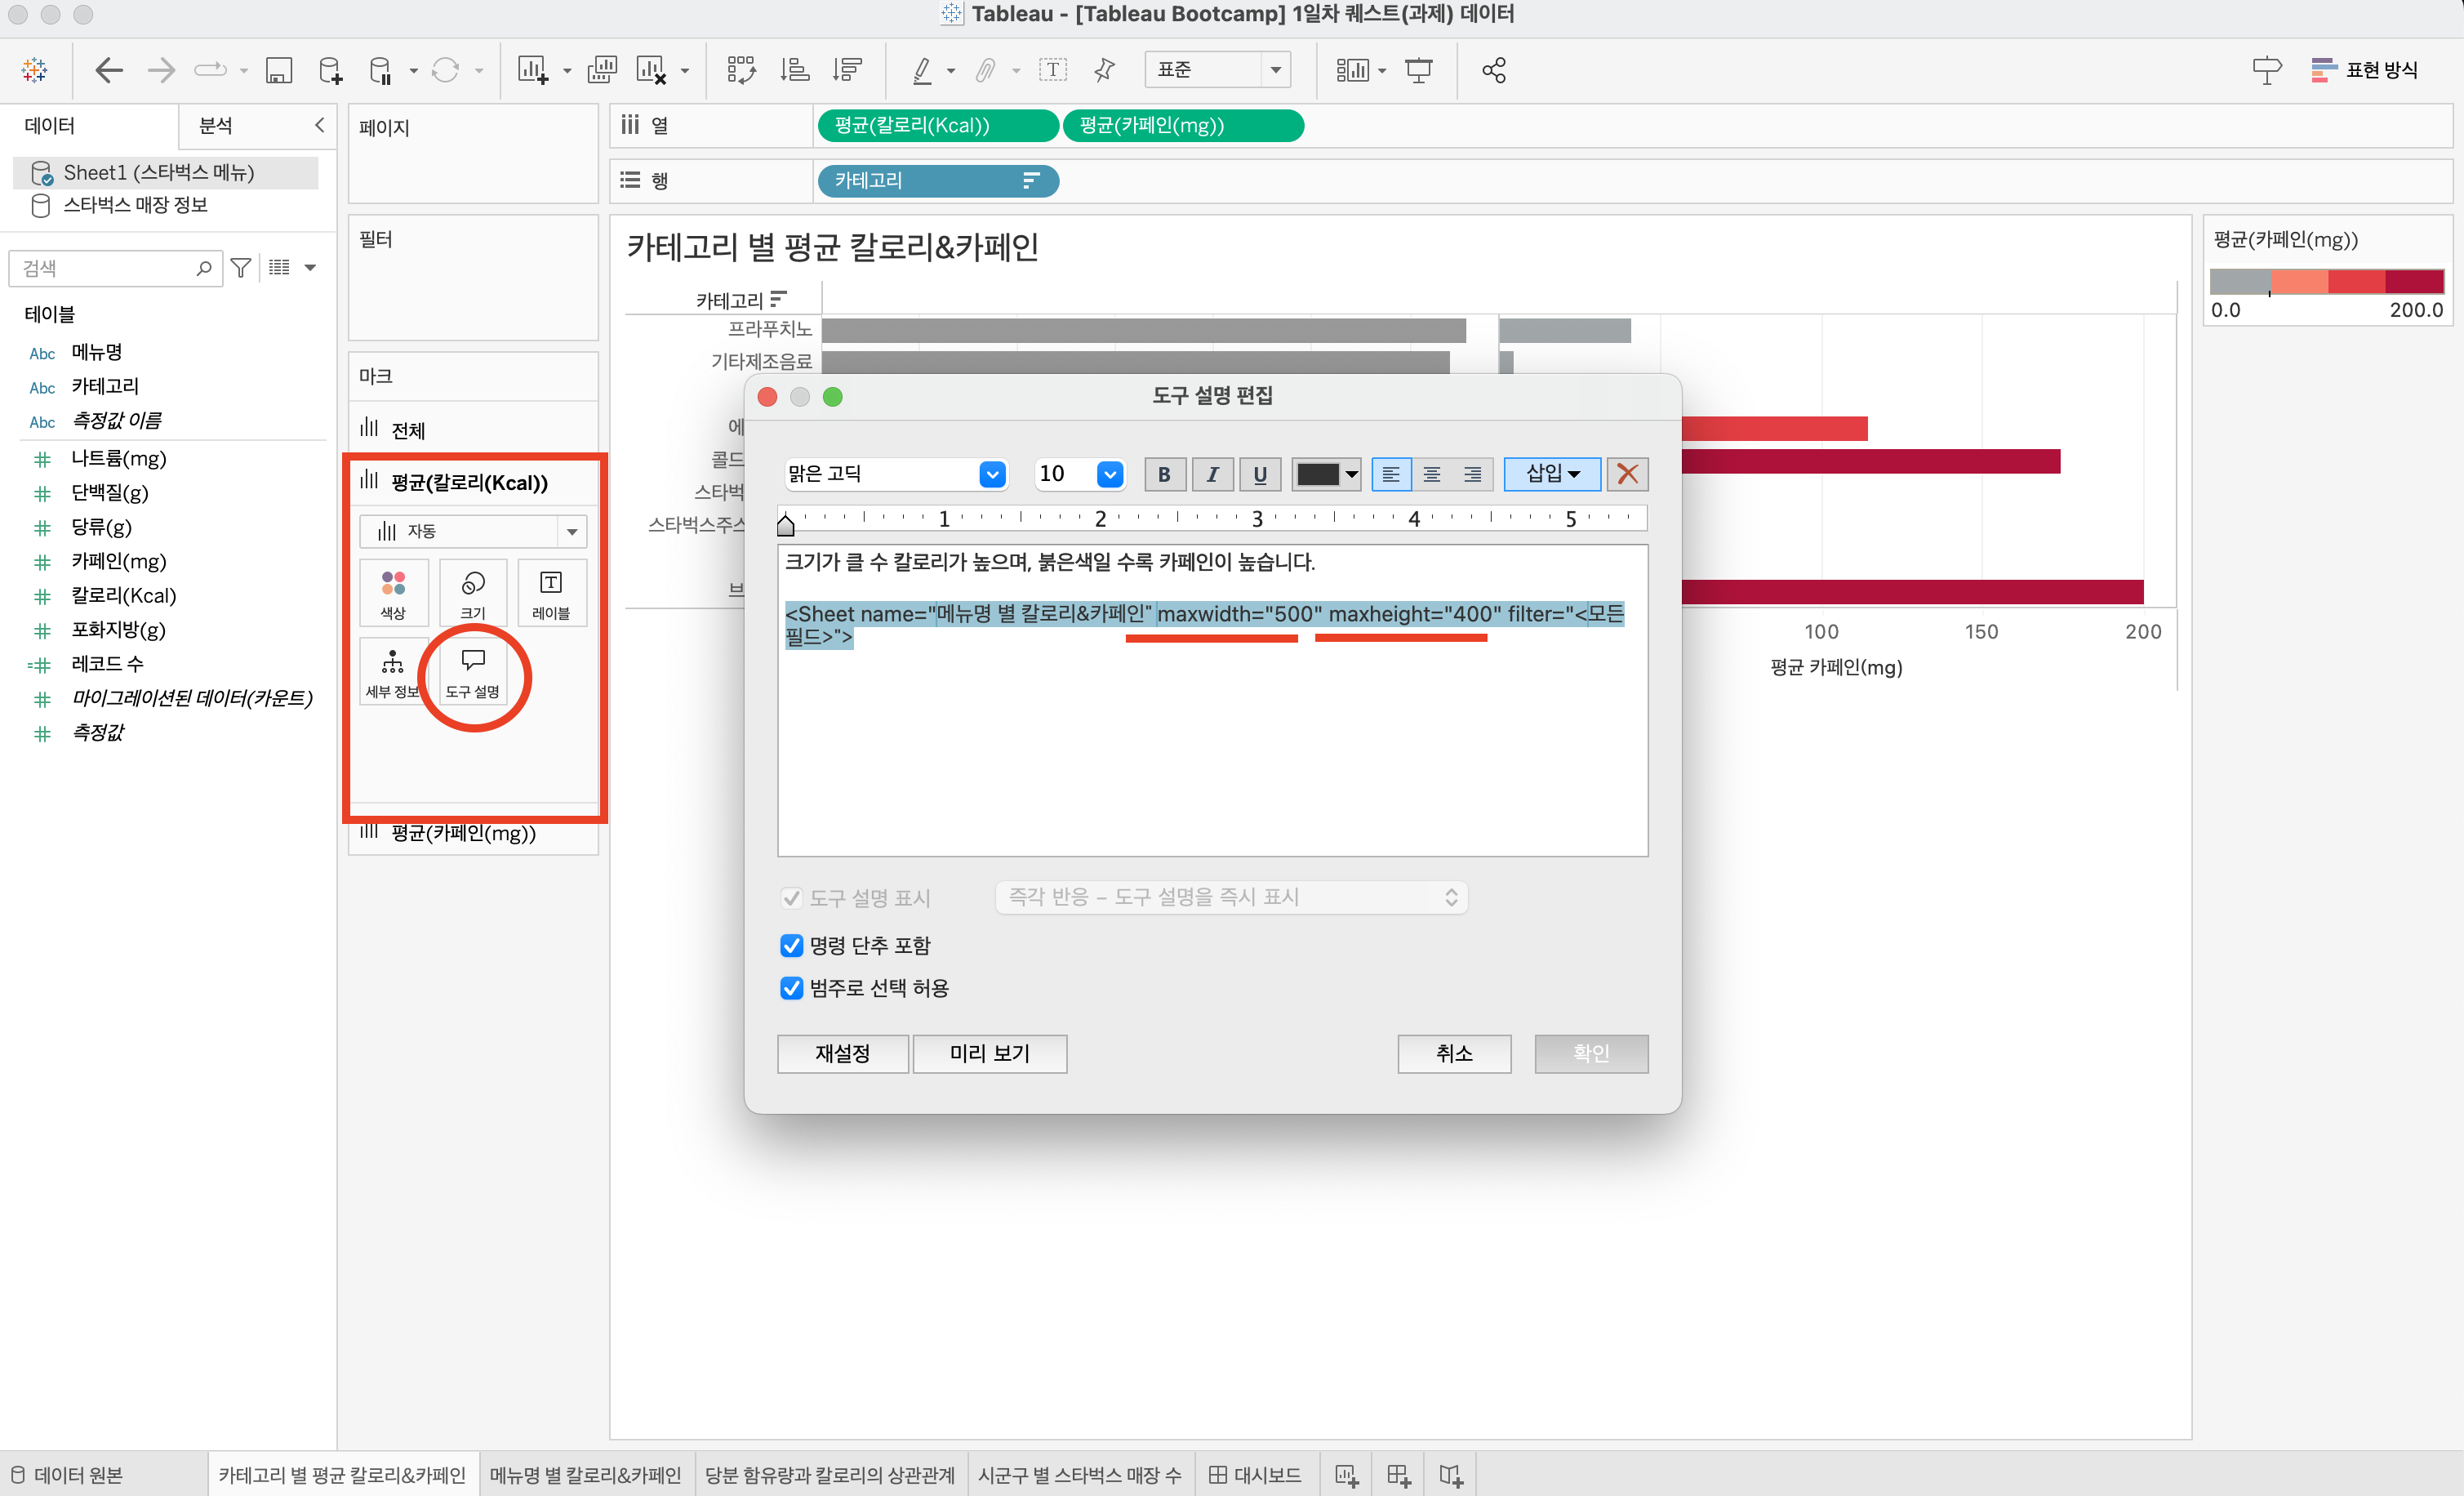This screenshot has width=2464, height=1496.
Task: Click the Color (색상) mark card
Action: point(393,593)
